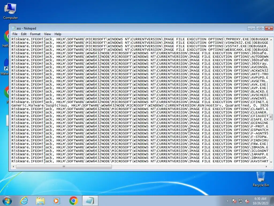Click 'ECENGINE' at the line end
This screenshot has height=206, width=274.
click(x=260, y=123)
